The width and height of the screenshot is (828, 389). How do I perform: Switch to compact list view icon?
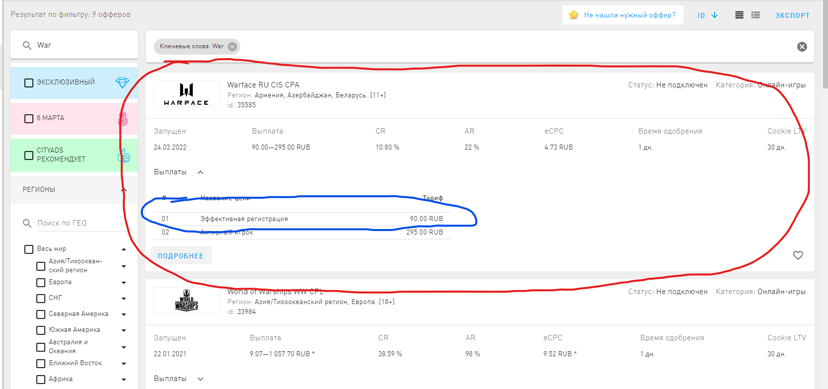(x=739, y=15)
